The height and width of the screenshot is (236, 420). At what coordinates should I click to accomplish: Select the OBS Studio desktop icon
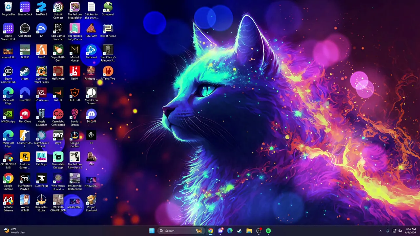25,30
